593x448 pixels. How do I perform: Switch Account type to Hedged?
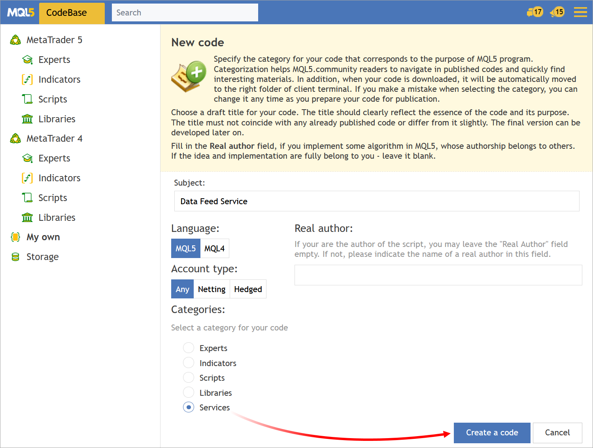tap(248, 289)
